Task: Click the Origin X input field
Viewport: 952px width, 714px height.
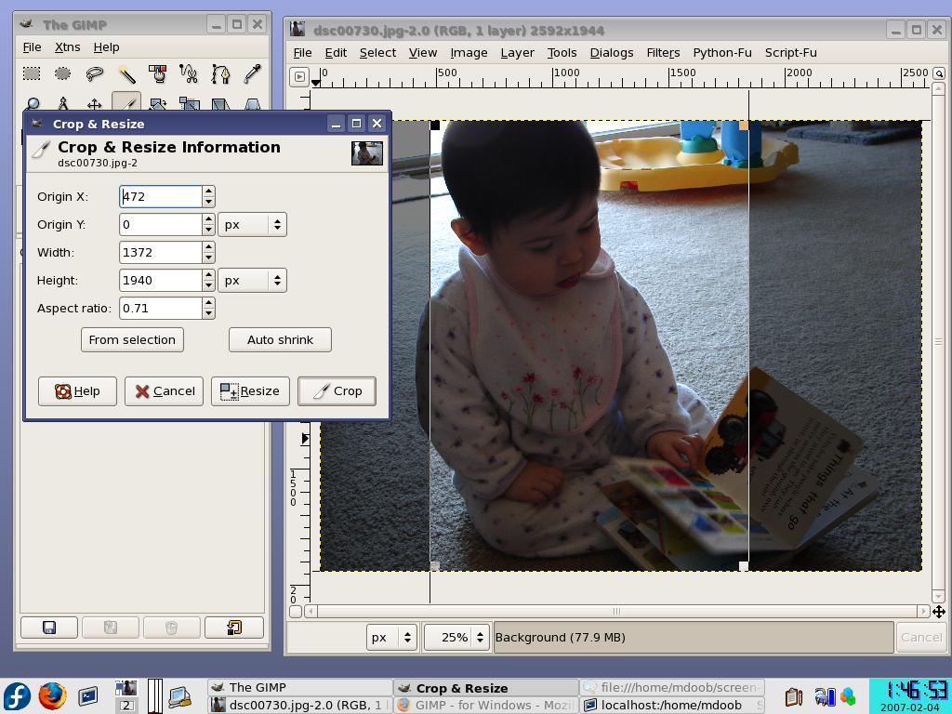Action: [160, 196]
